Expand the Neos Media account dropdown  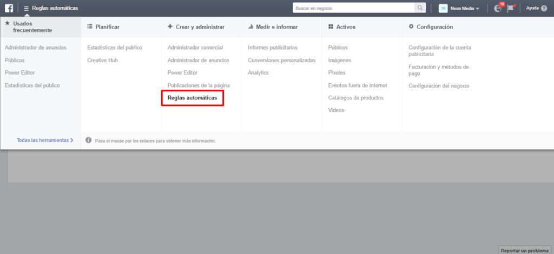(x=478, y=9)
